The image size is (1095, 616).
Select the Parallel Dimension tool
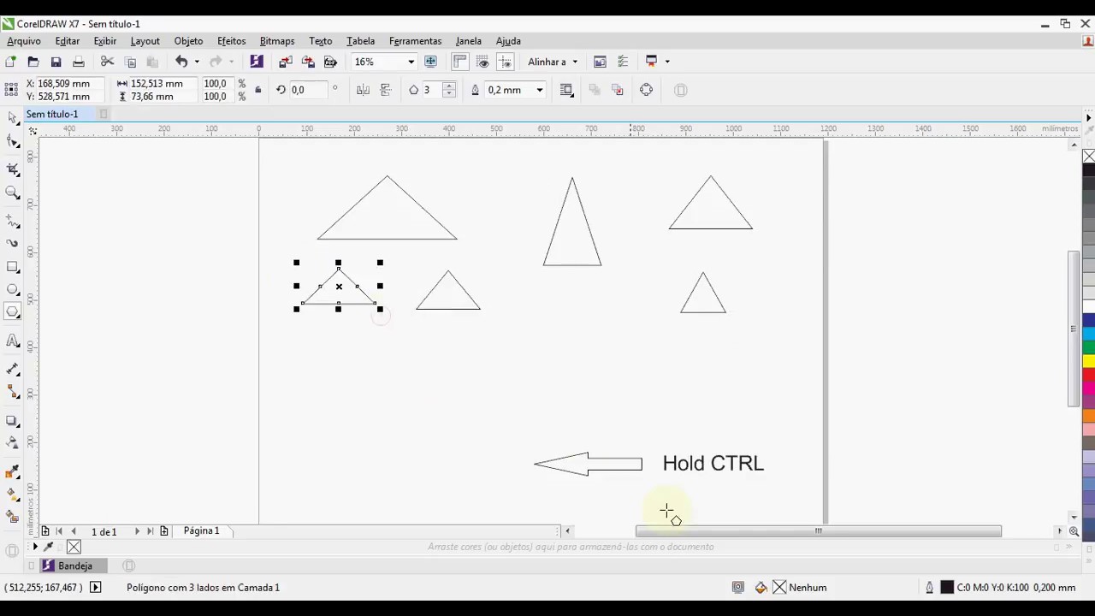[13, 370]
